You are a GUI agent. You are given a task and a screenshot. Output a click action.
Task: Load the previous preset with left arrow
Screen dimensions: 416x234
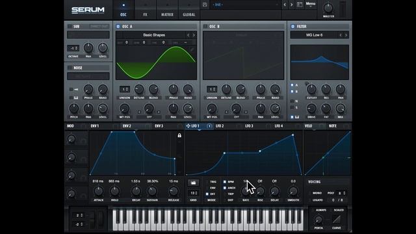tap(285, 5)
